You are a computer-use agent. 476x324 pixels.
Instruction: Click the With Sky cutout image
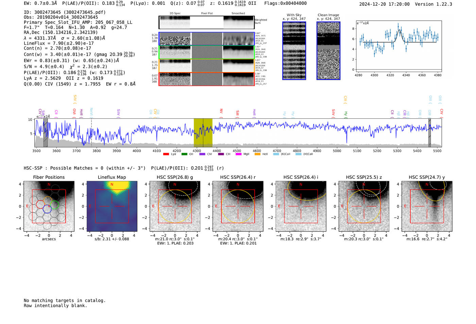(294, 51)
